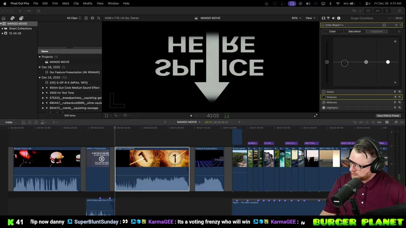Collapse the Dec 24, 2025 group
406x228 pixels.
coord(40,78)
